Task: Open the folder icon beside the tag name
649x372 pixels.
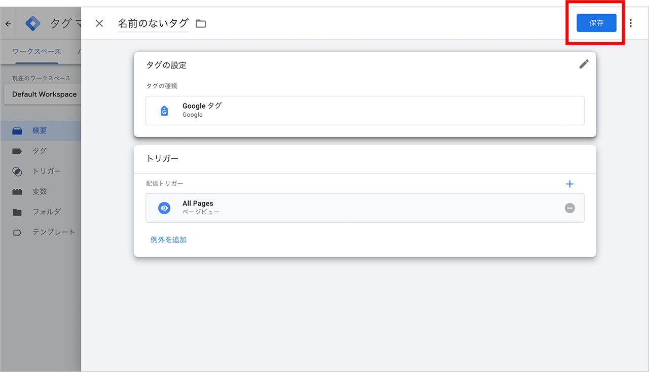Action: [200, 23]
